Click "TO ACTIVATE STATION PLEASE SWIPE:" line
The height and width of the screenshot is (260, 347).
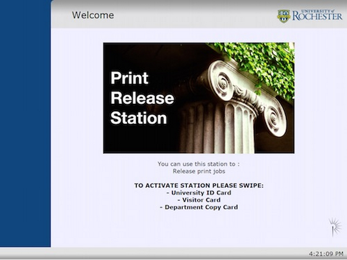click(x=199, y=185)
